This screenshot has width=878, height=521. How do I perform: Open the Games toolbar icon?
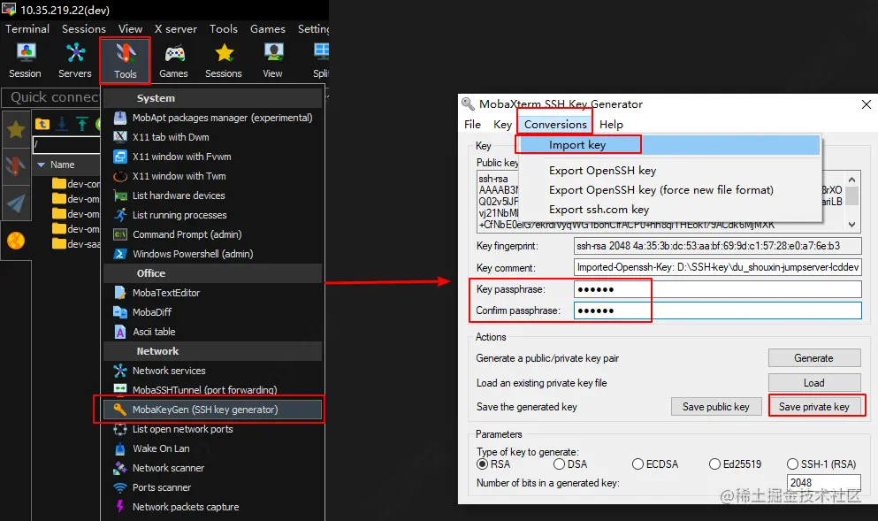point(173,60)
